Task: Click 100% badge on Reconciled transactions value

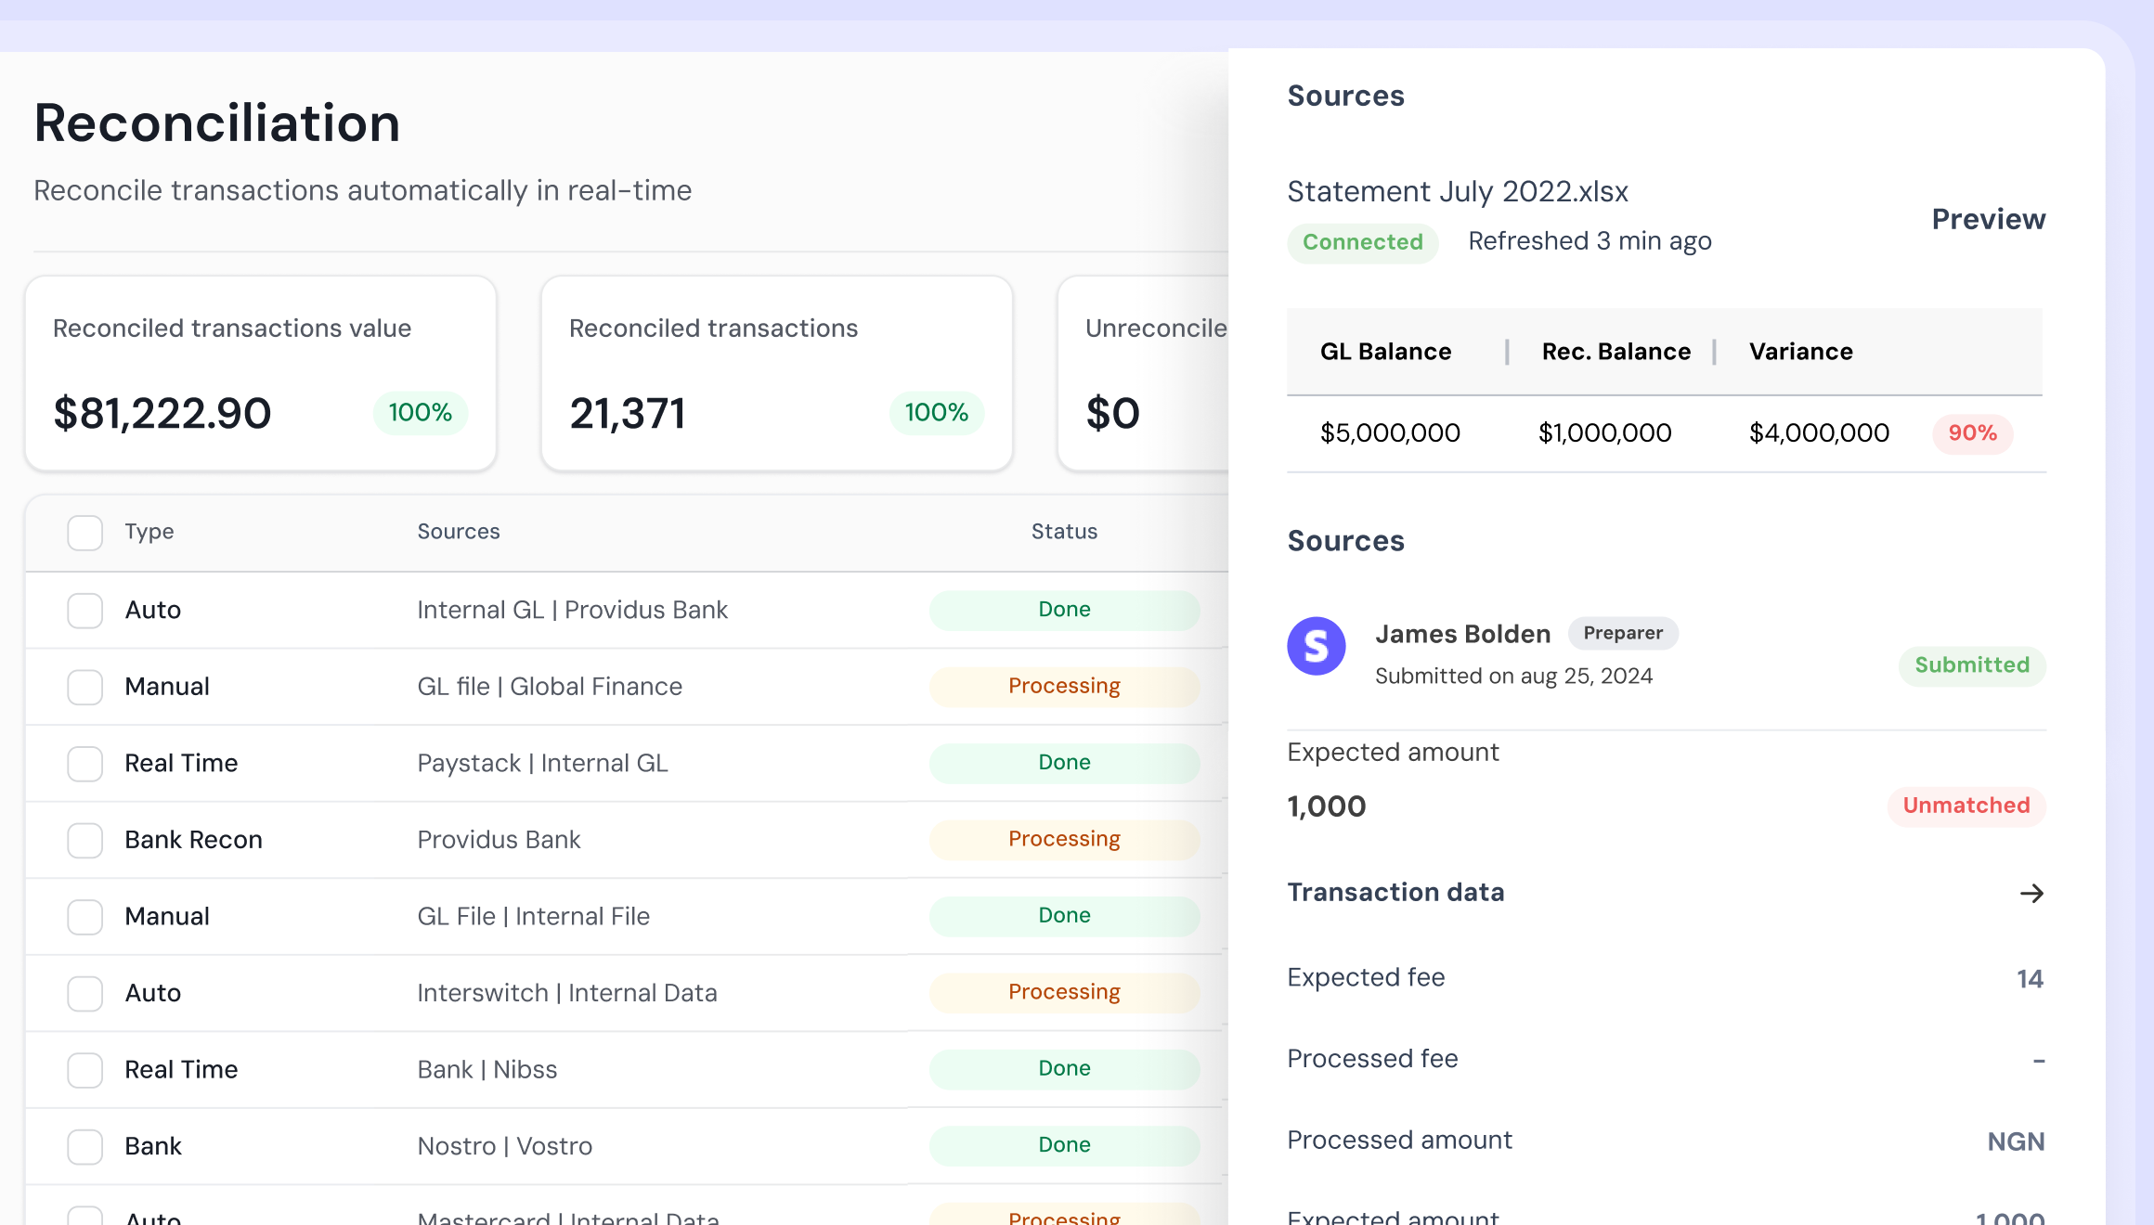Action: (420, 413)
